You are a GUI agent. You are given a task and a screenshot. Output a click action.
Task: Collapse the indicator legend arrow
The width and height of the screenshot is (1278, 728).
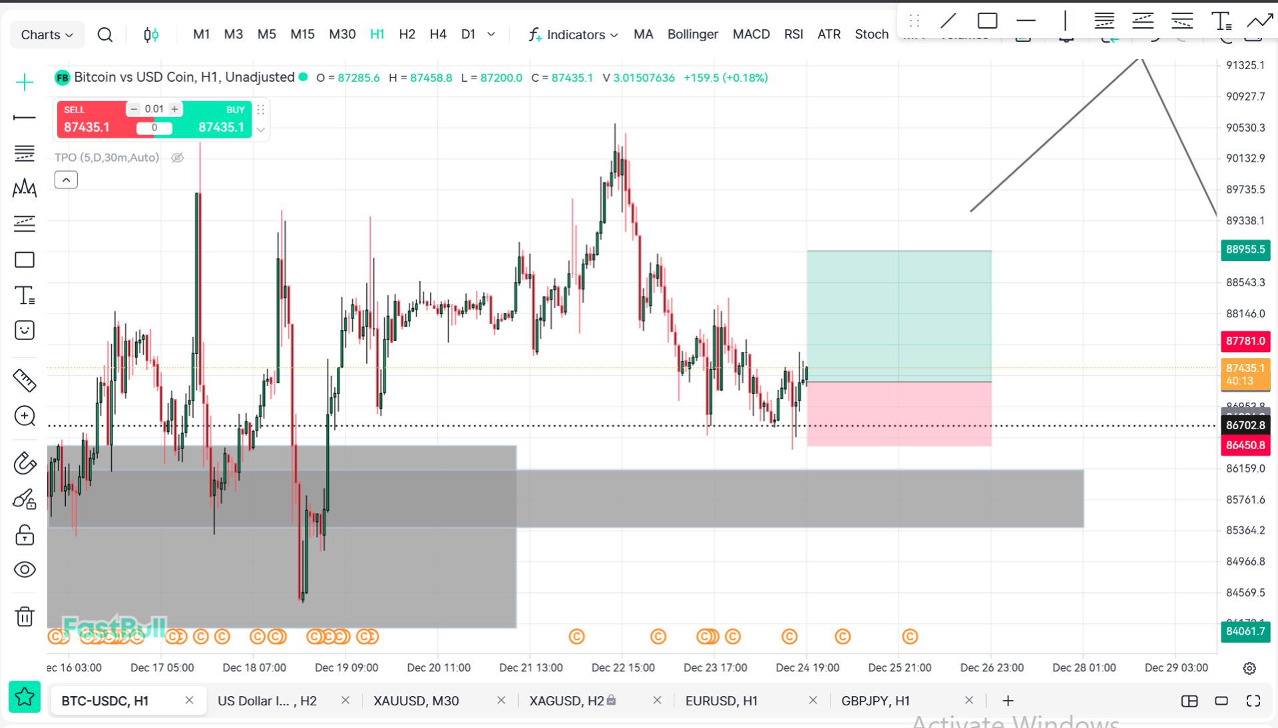tap(66, 180)
